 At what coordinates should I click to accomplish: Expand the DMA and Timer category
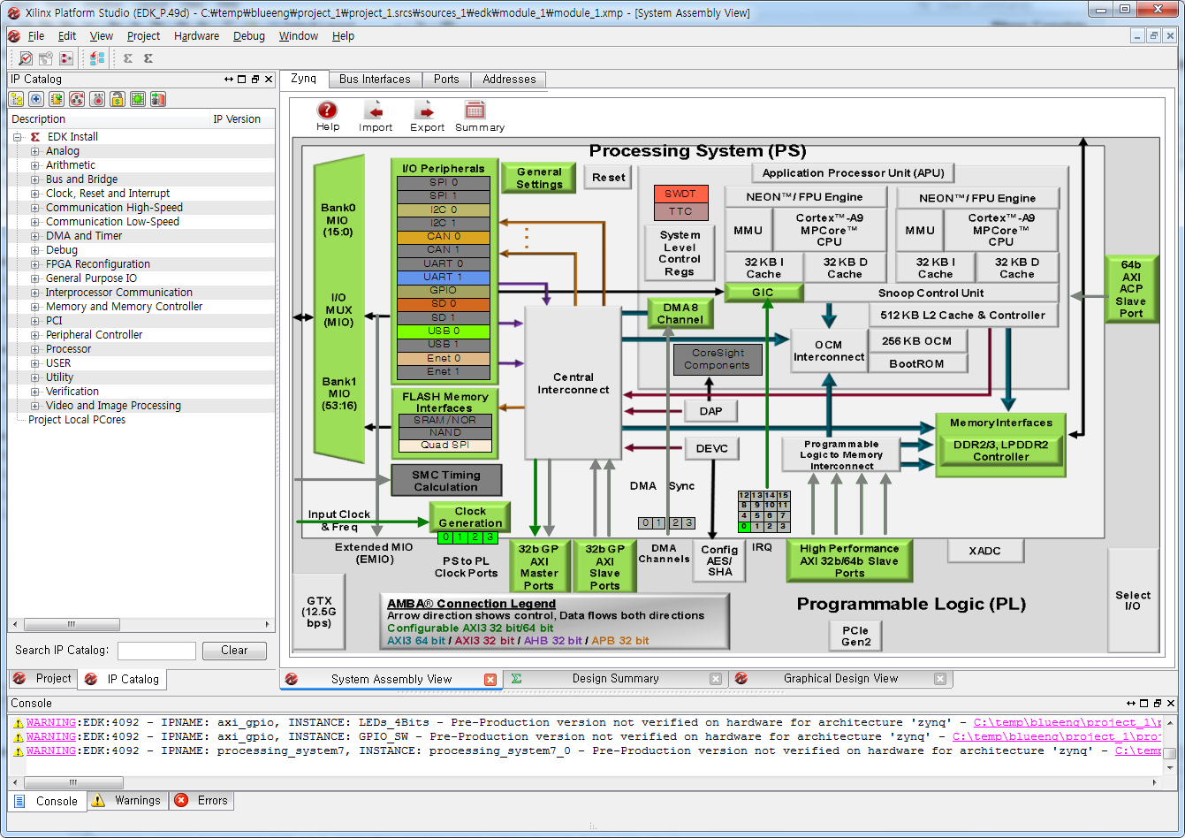[35, 236]
